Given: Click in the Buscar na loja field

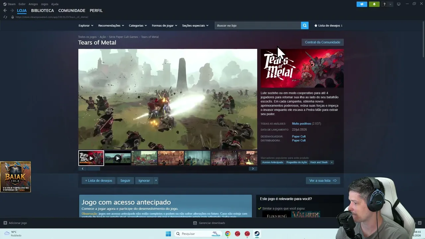Looking at the screenshot, I should pyautogui.click(x=258, y=26).
